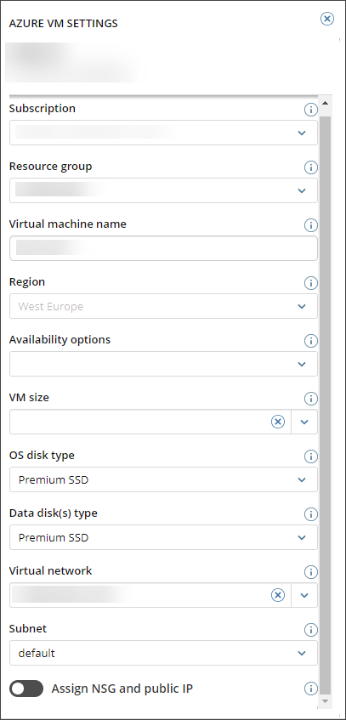Enable Assign NSG and public IP toggle
The image size is (346, 720).
(26, 689)
